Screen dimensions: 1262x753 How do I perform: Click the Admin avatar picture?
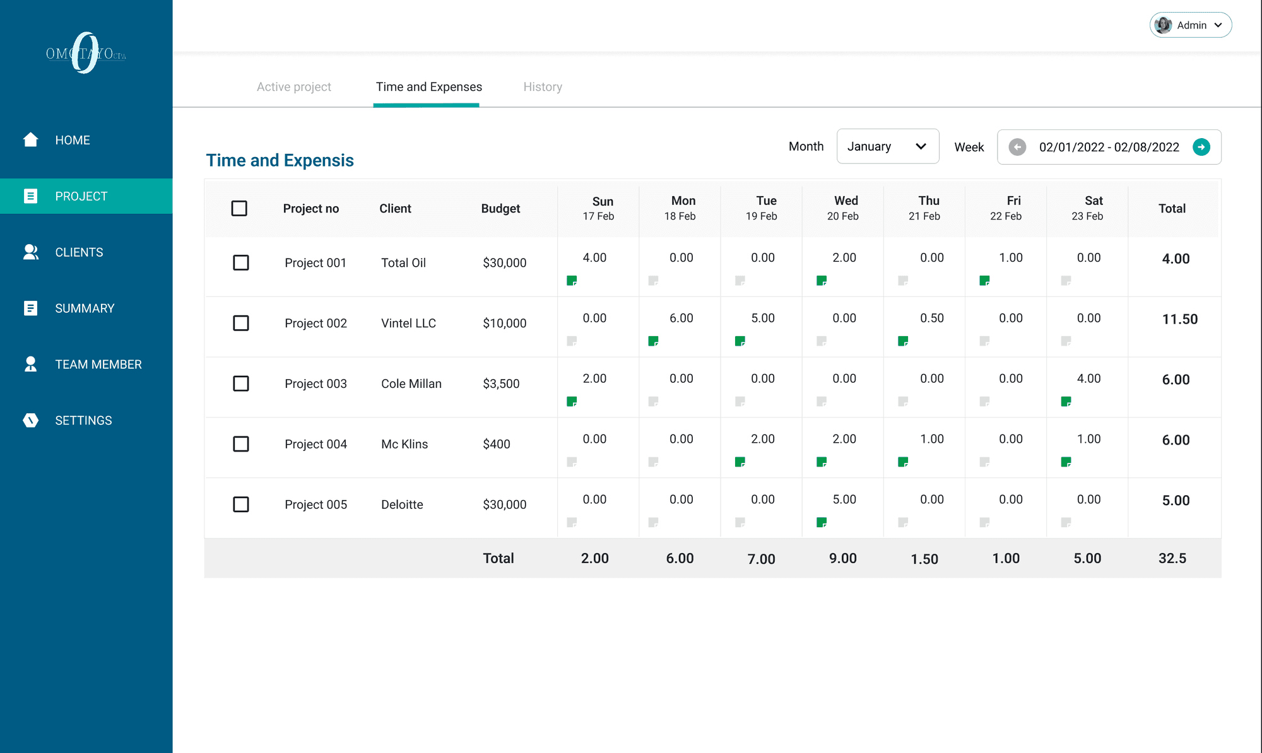coord(1163,25)
